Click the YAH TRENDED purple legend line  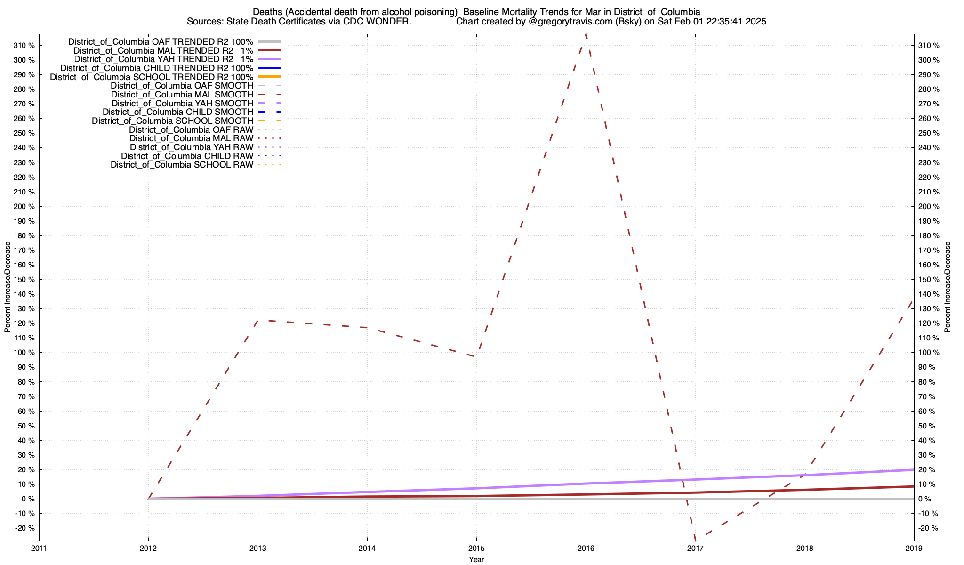pos(269,59)
